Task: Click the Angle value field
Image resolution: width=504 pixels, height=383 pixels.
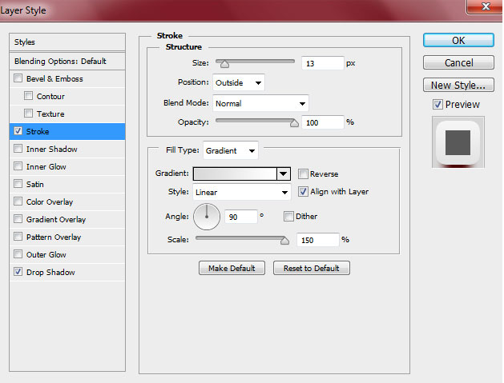Action: 241,217
